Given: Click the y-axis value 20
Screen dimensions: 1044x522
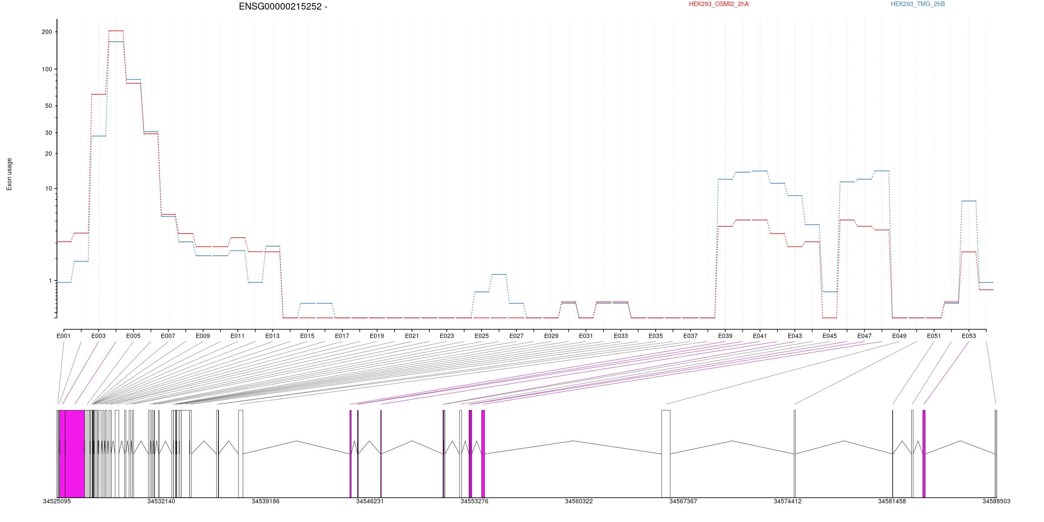Looking at the screenshot, I should tap(48, 154).
